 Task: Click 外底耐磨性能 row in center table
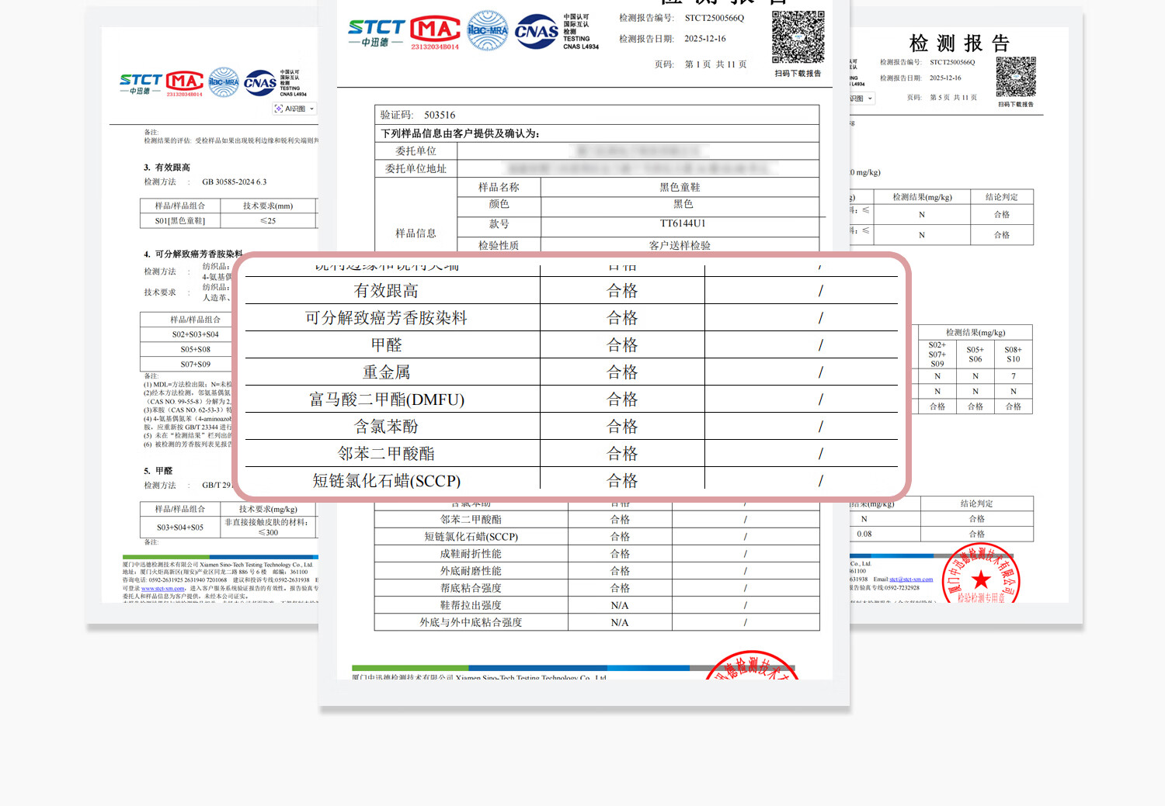point(596,571)
